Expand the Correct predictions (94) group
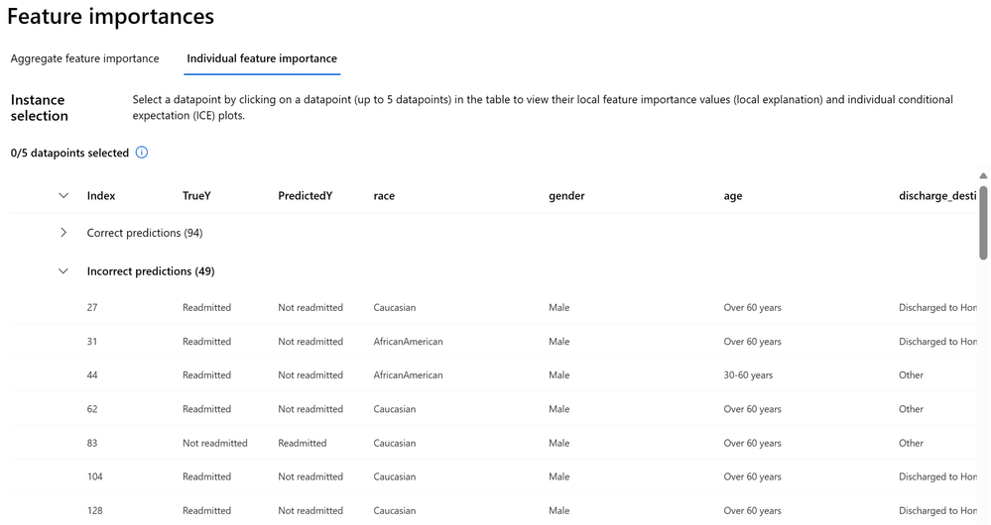The height and width of the screenshot is (525, 991). click(63, 233)
